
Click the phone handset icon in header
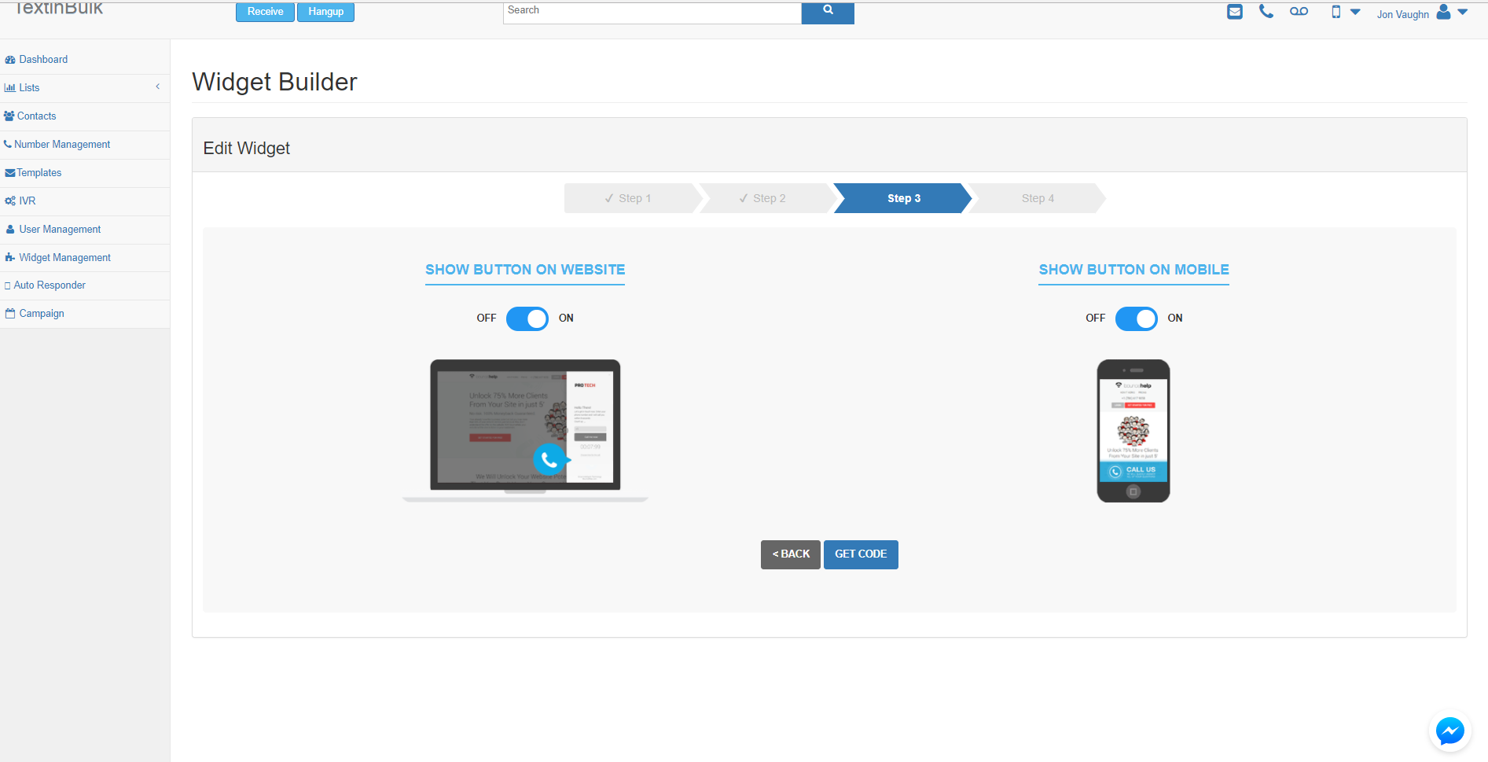1266,11
